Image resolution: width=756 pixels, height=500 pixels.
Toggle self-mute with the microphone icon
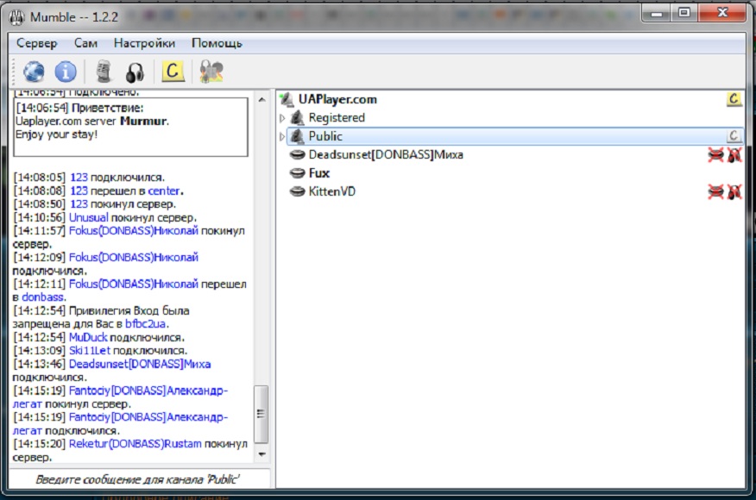[104, 72]
